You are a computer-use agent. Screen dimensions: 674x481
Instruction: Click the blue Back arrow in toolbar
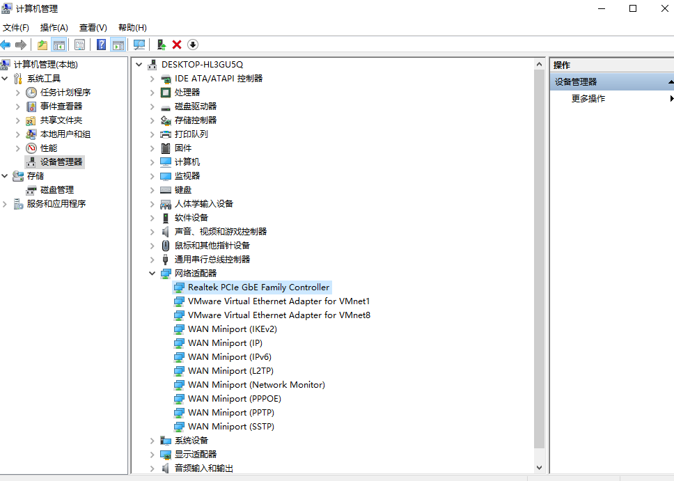6,45
